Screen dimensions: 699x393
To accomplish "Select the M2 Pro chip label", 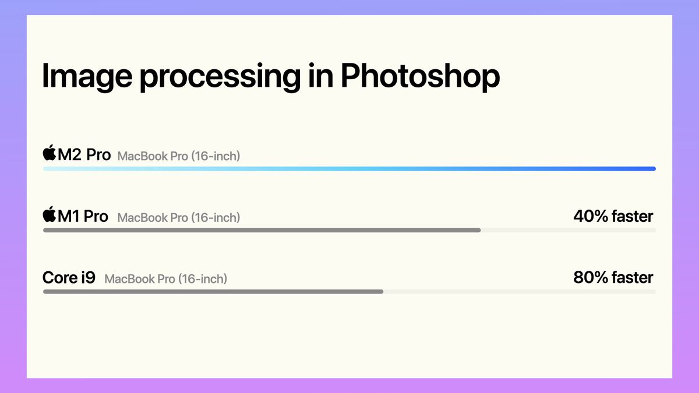I will (x=84, y=155).
